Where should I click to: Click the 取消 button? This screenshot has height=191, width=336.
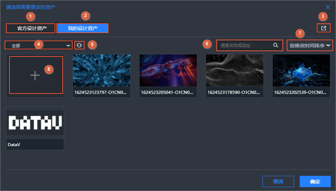tap(278, 181)
